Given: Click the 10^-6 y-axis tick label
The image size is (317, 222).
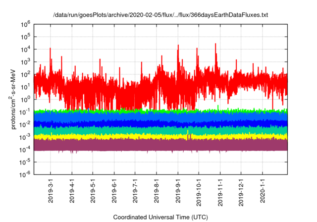Looking at the screenshot, I should pos(25,174).
